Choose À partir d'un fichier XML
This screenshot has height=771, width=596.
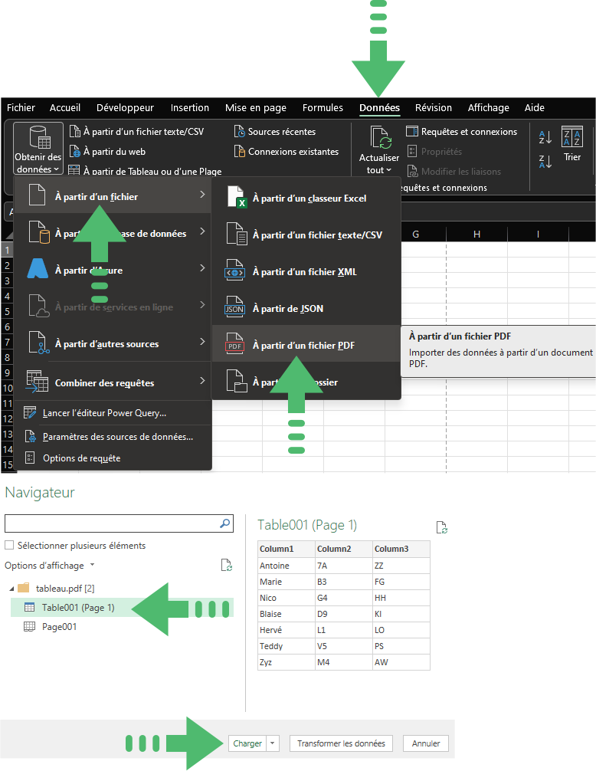pos(306,271)
